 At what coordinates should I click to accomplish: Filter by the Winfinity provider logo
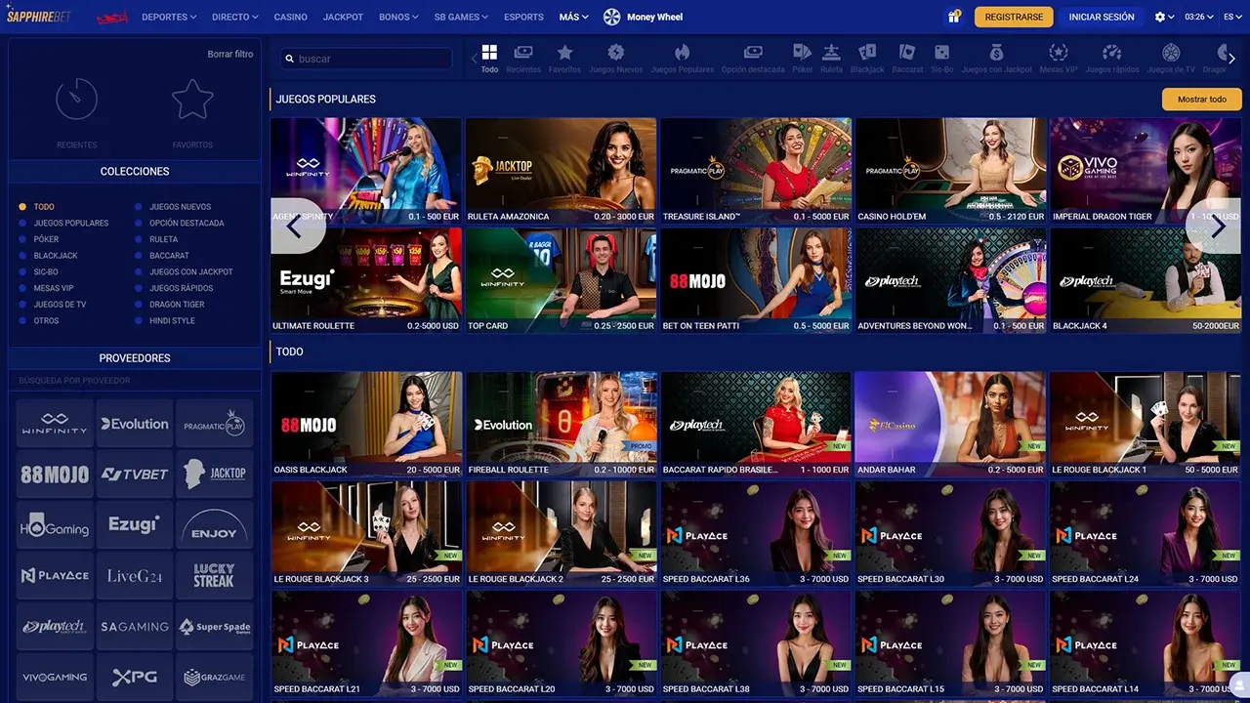click(x=55, y=423)
